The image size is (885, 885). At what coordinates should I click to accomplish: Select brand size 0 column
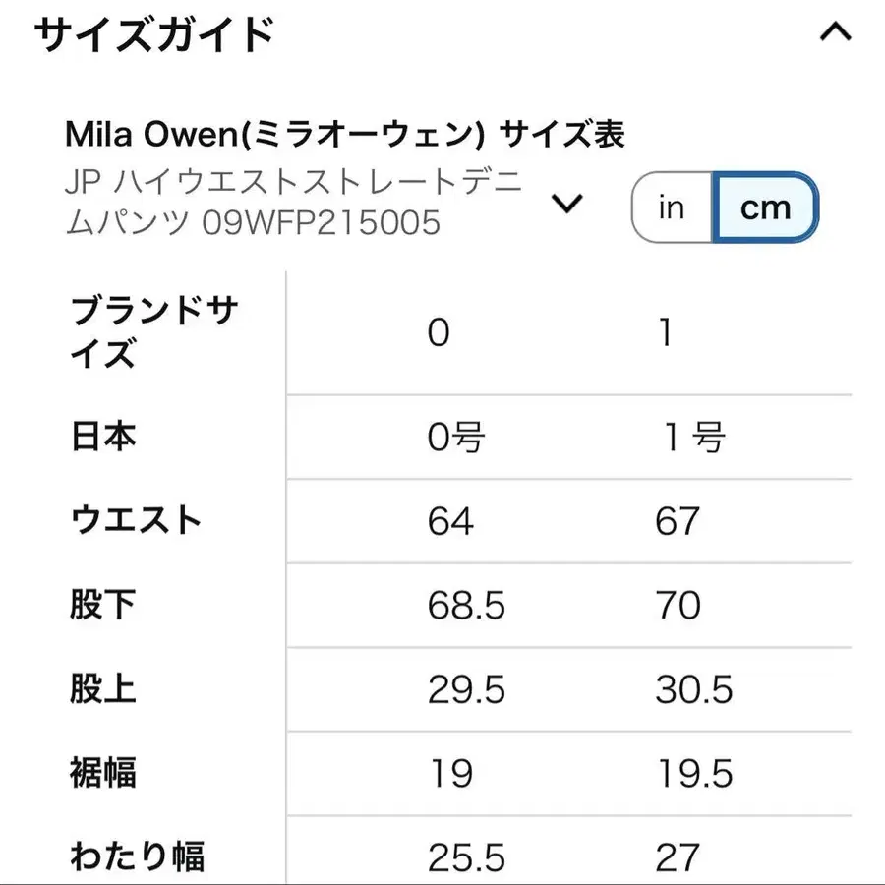tap(439, 332)
